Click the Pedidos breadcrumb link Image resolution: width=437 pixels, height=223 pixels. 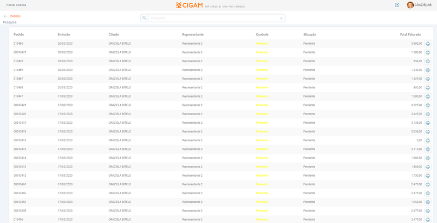15,16
